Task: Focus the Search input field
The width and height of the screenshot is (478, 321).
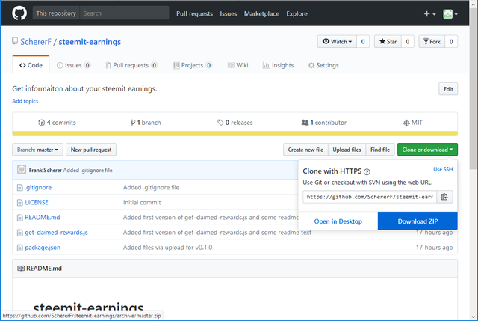Action: tap(125, 13)
